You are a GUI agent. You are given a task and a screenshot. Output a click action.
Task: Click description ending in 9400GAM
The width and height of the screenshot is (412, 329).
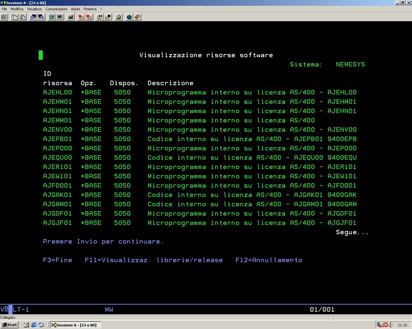(x=252, y=204)
